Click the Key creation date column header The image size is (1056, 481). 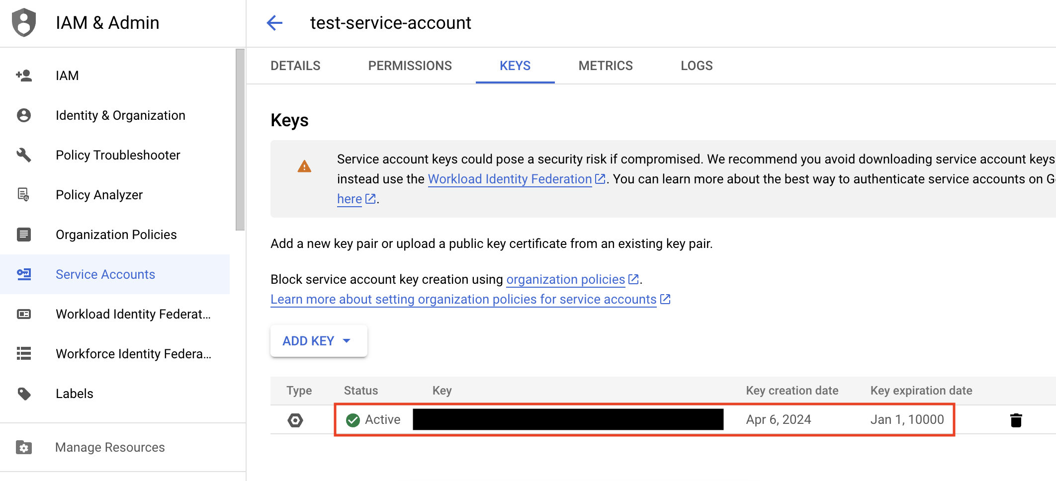(792, 391)
